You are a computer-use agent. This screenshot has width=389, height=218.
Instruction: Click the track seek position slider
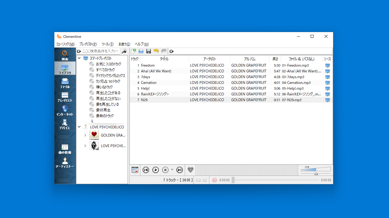(275, 180)
